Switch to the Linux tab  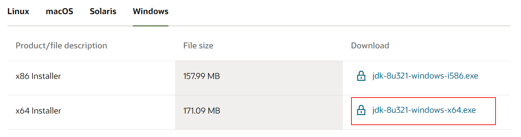[18, 12]
